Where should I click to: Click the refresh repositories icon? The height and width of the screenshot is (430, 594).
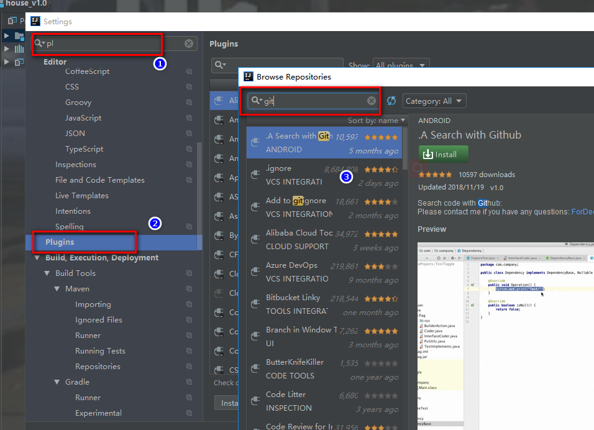pos(391,101)
